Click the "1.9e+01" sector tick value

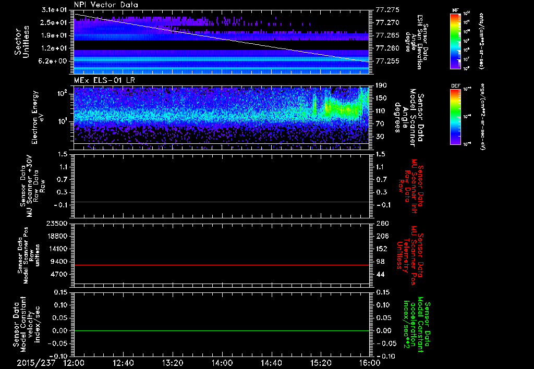(54, 35)
